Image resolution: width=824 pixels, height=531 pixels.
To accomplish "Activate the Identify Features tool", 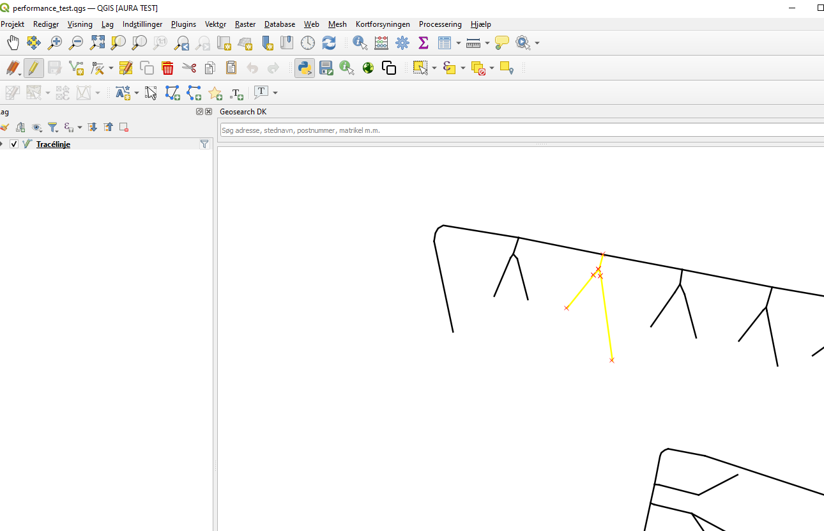I will click(360, 43).
